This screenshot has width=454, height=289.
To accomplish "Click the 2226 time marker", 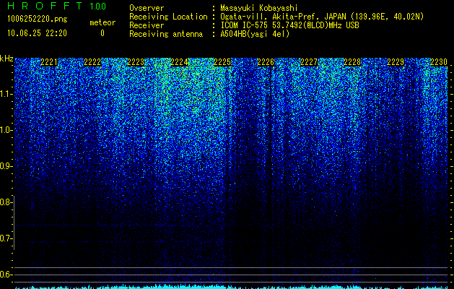I will tap(266, 62).
